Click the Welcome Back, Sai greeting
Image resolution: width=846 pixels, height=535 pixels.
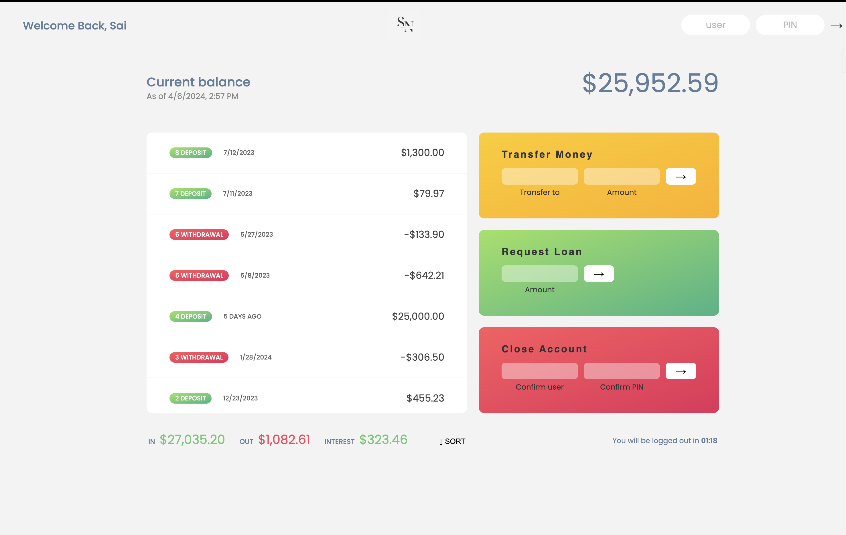[74, 26]
